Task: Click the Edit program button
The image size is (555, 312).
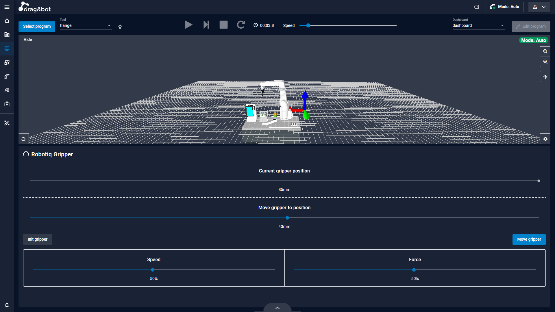Action: coord(531,26)
